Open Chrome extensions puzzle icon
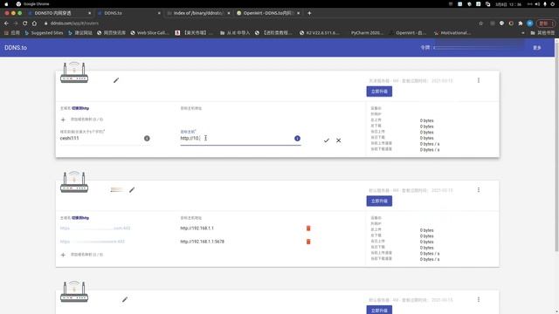The image size is (559, 314). (521, 24)
